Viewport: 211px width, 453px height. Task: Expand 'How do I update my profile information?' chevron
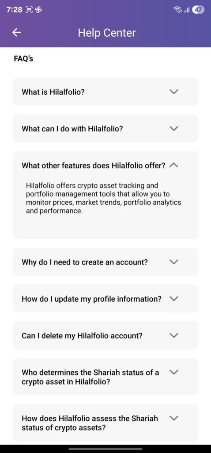coord(174,299)
